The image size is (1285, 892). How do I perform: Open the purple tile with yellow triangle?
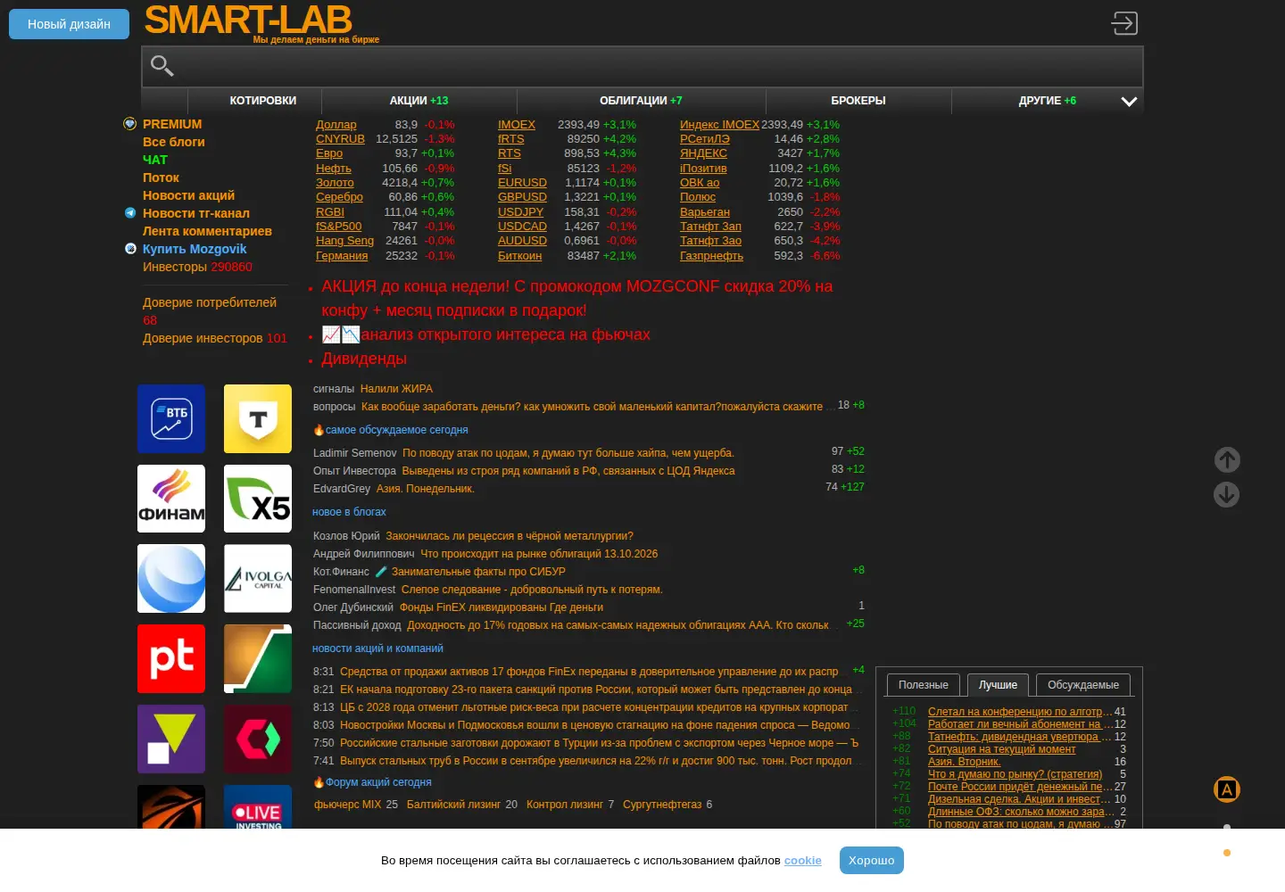(x=171, y=739)
